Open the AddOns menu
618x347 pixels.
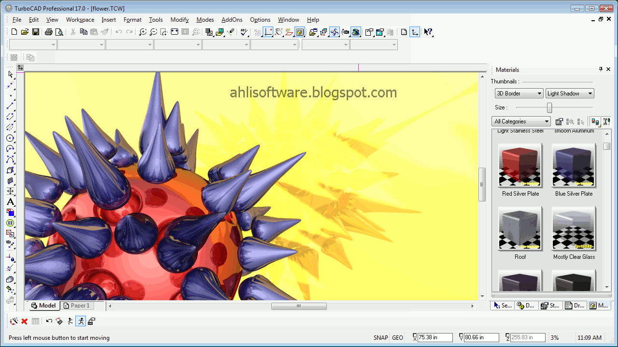[232, 20]
